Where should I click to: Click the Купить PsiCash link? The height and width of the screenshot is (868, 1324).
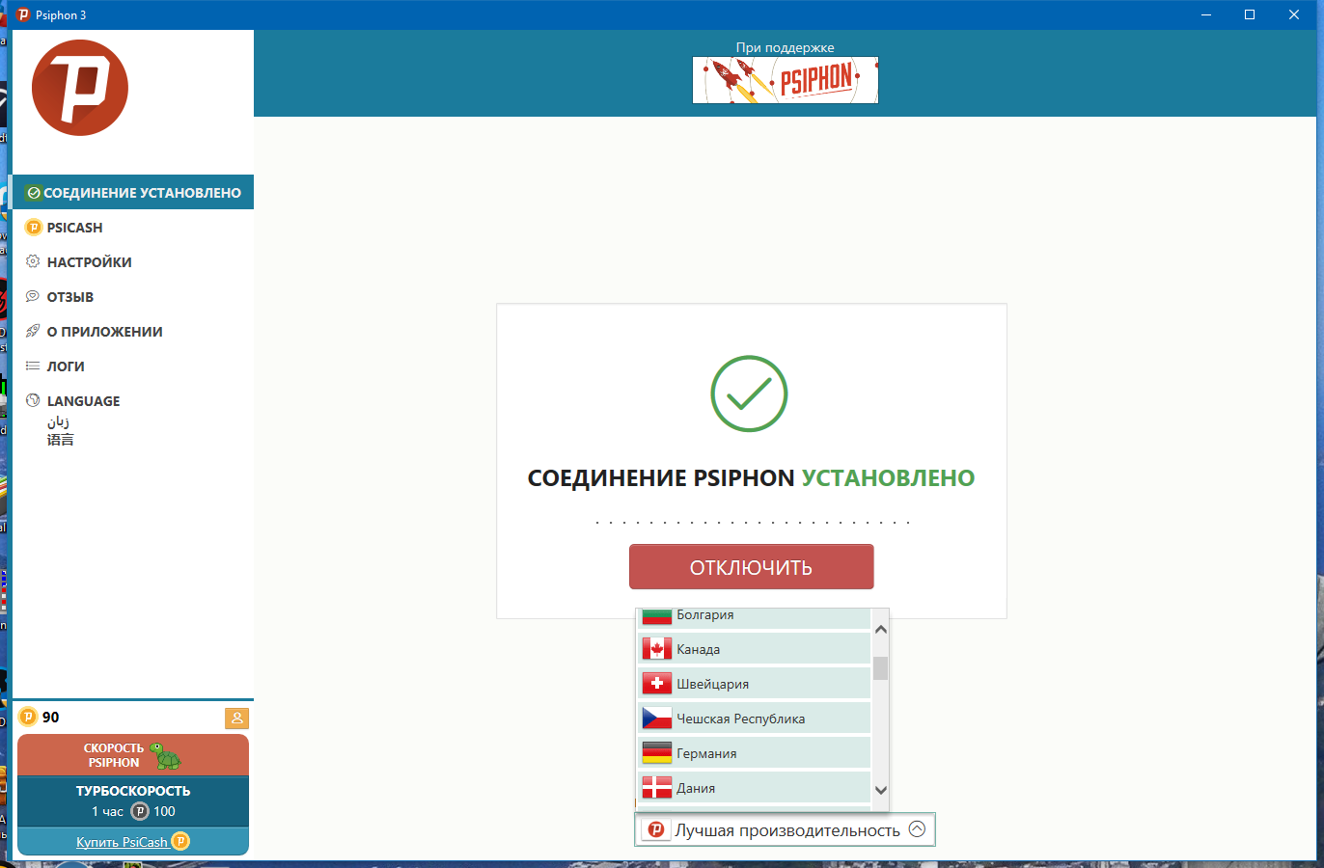click(x=123, y=842)
